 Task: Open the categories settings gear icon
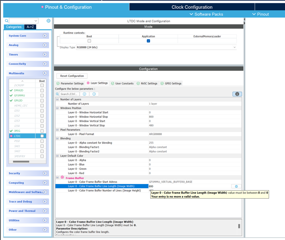(x=48, y=21)
